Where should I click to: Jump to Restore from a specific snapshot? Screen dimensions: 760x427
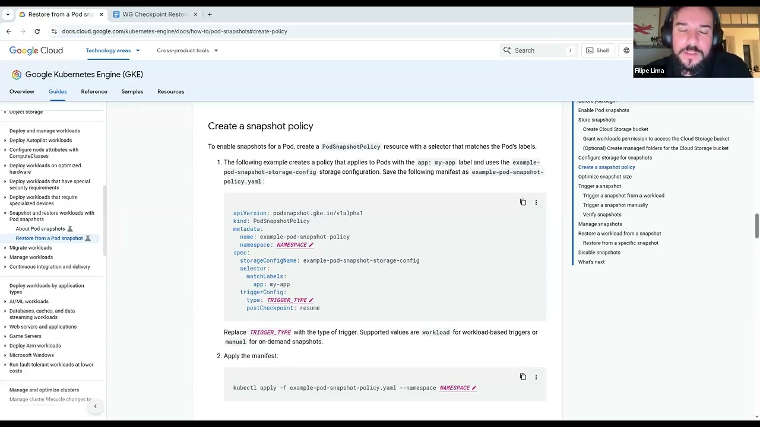620,243
